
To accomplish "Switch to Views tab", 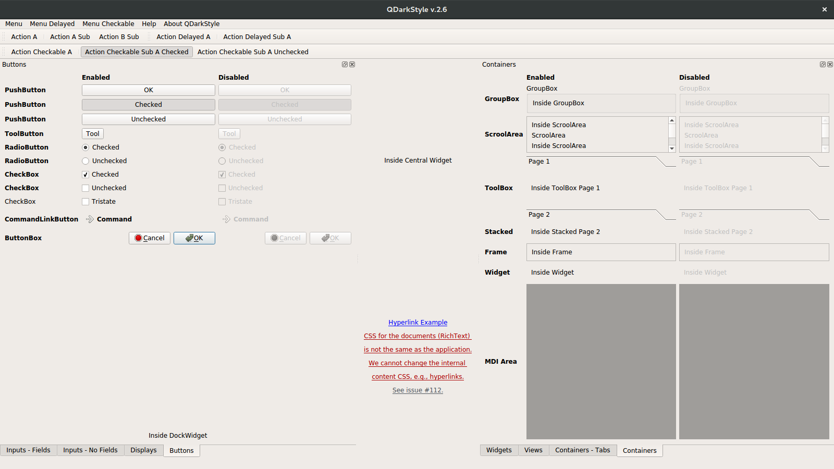I will (533, 450).
